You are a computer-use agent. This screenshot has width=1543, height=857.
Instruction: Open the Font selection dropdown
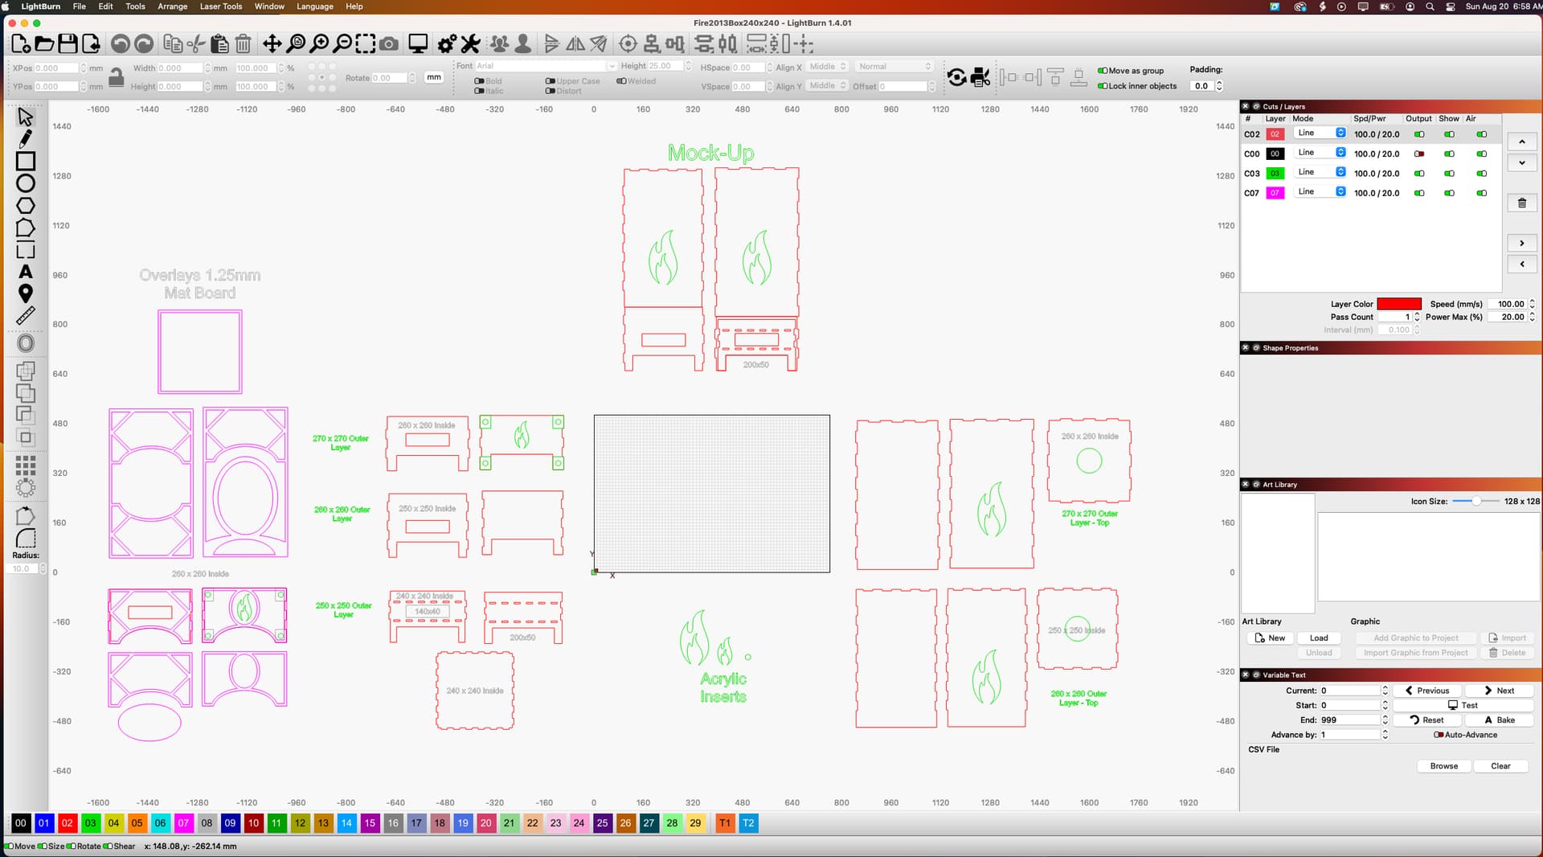point(545,66)
